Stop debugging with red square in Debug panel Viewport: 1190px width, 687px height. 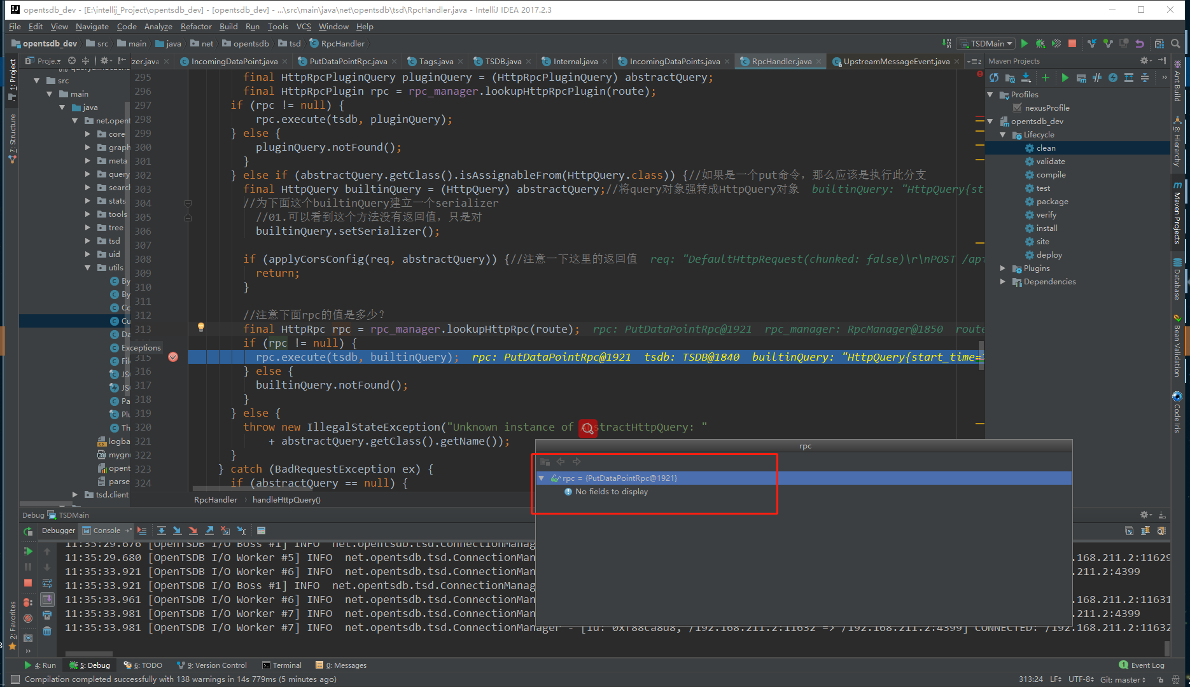point(28,583)
